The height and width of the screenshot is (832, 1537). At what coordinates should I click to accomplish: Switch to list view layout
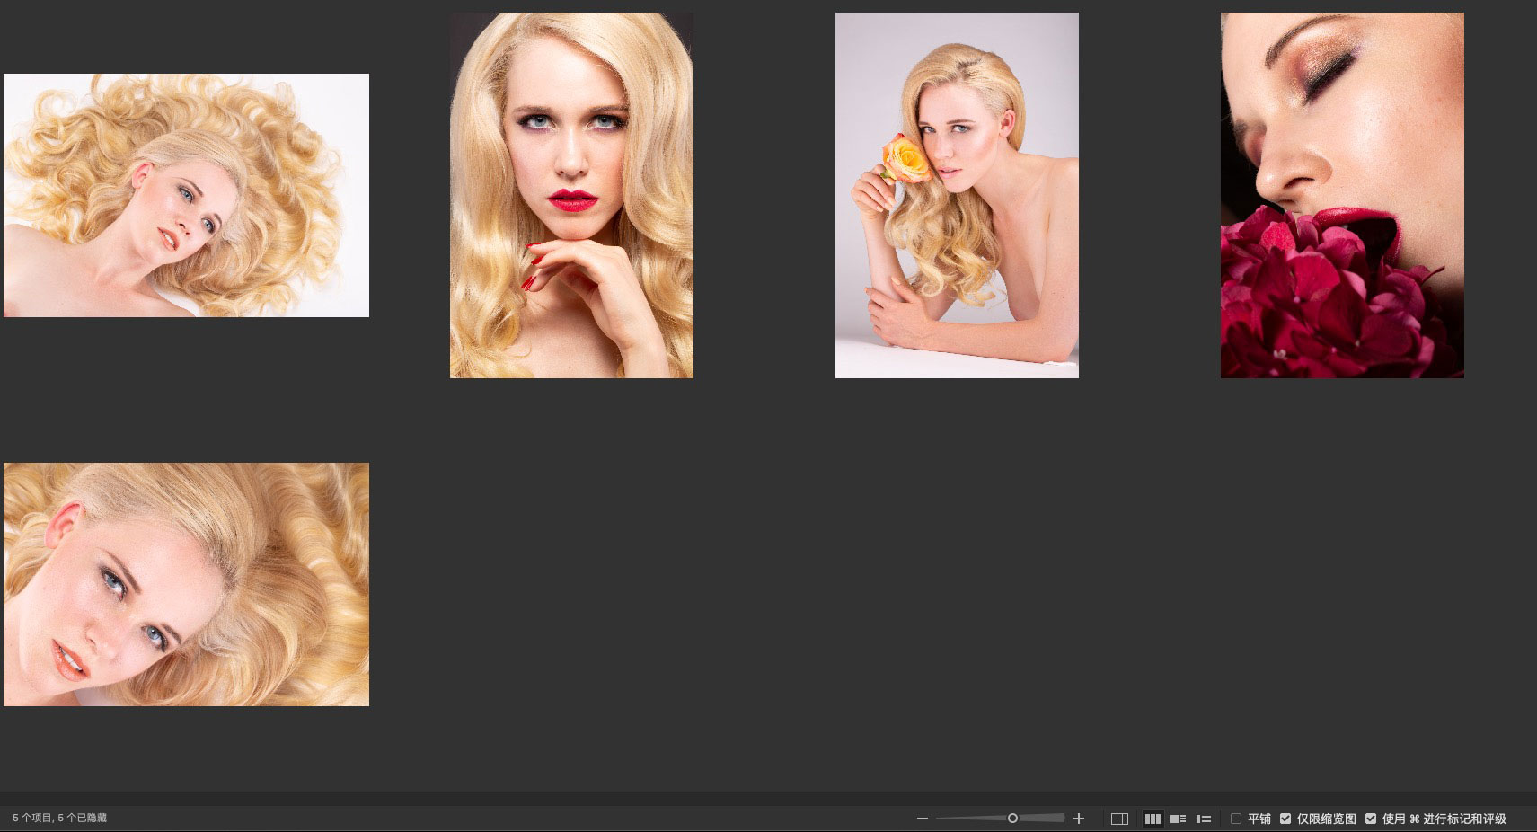tap(1204, 819)
